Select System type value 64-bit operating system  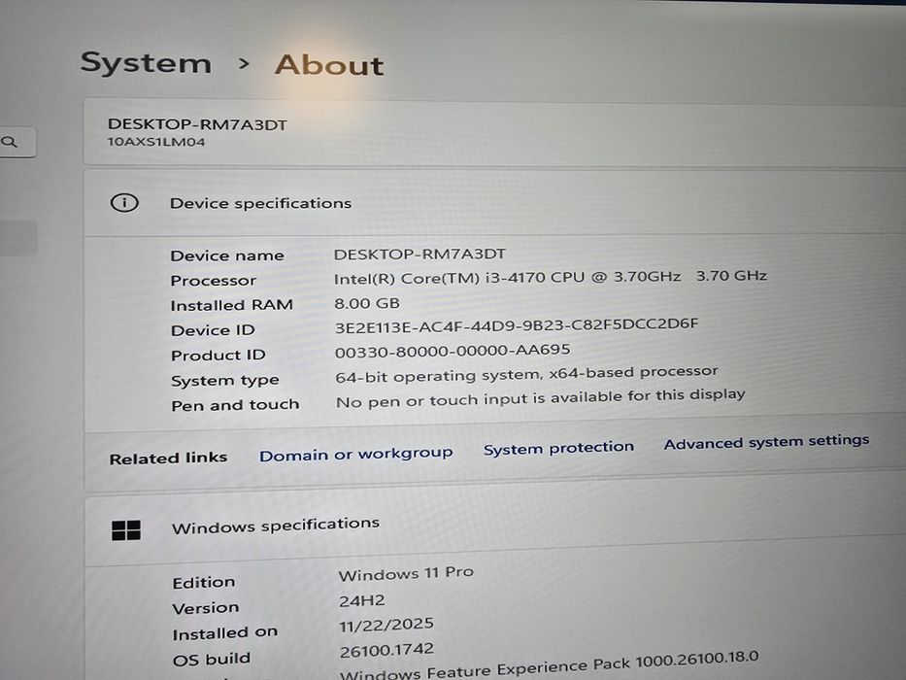526,374
